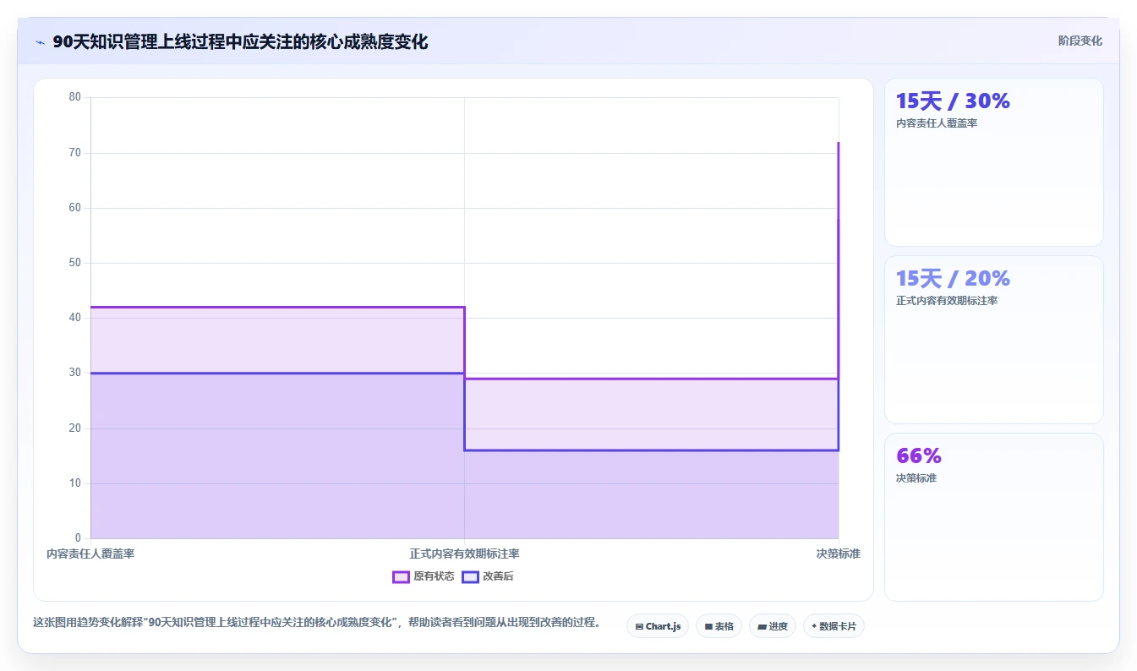
Task: Click the blue 改善后 step line at 16
Action: 651,450
